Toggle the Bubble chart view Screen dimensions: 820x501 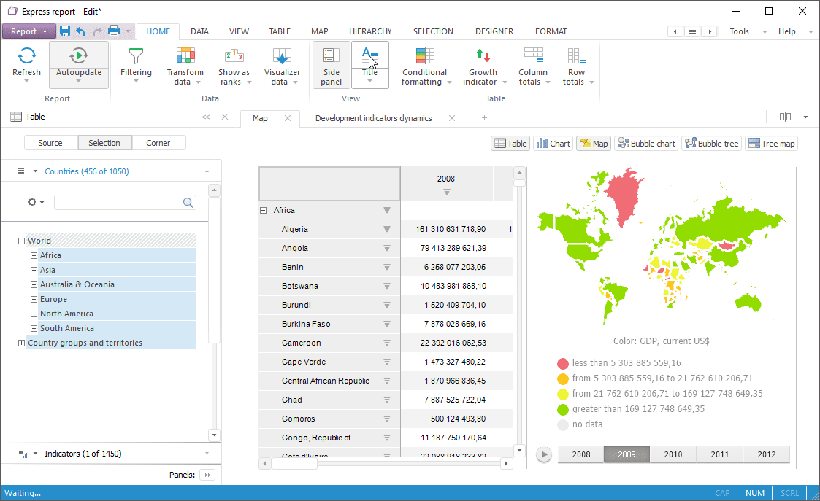coord(646,144)
